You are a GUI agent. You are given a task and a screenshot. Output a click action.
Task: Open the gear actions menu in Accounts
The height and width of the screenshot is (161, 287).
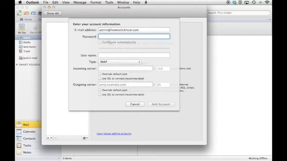(85, 138)
